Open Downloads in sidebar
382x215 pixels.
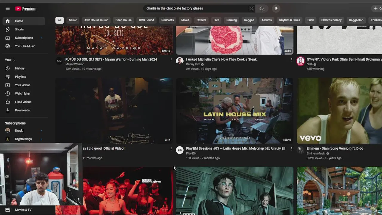tap(24, 110)
